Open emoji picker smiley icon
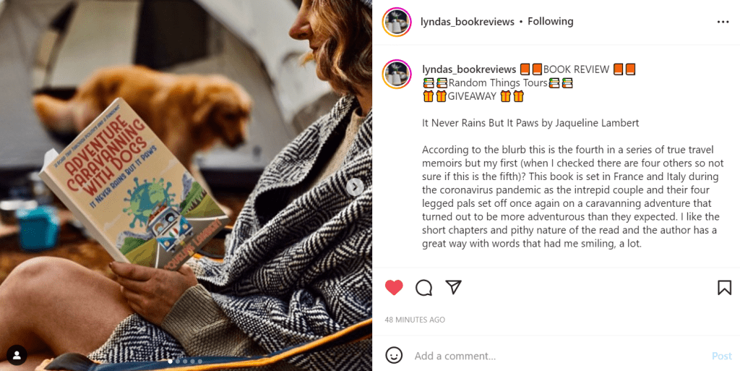 coord(394,355)
